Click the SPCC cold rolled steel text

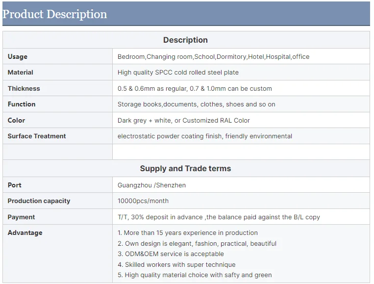178,72
